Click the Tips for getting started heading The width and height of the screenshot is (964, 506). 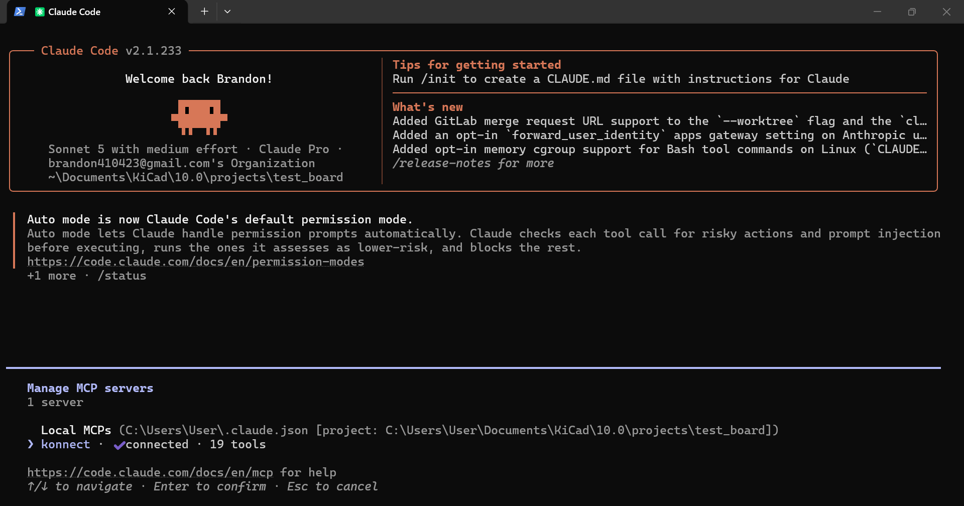coord(477,65)
